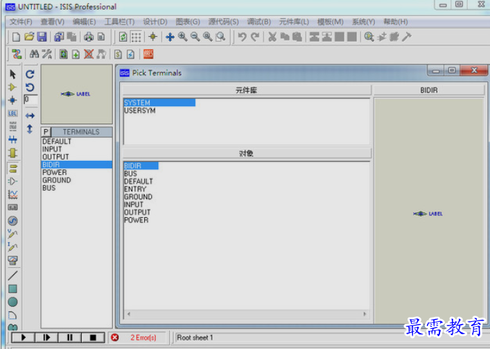Select the Component mode tool
Viewport: 490px width, 349px height.
(12, 87)
